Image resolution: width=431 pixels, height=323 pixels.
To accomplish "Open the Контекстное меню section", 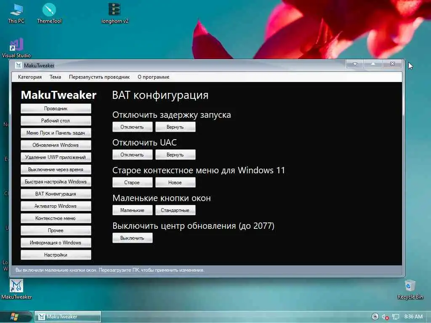I will [x=56, y=218].
